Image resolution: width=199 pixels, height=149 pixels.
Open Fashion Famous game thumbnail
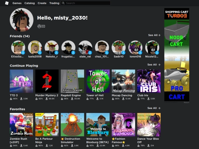[x=123, y=125]
